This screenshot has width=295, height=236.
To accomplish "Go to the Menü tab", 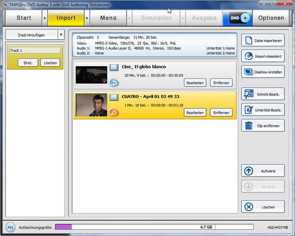I will (x=108, y=18).
